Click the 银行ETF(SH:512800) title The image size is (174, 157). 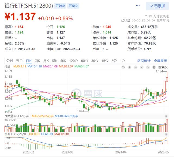29,6
